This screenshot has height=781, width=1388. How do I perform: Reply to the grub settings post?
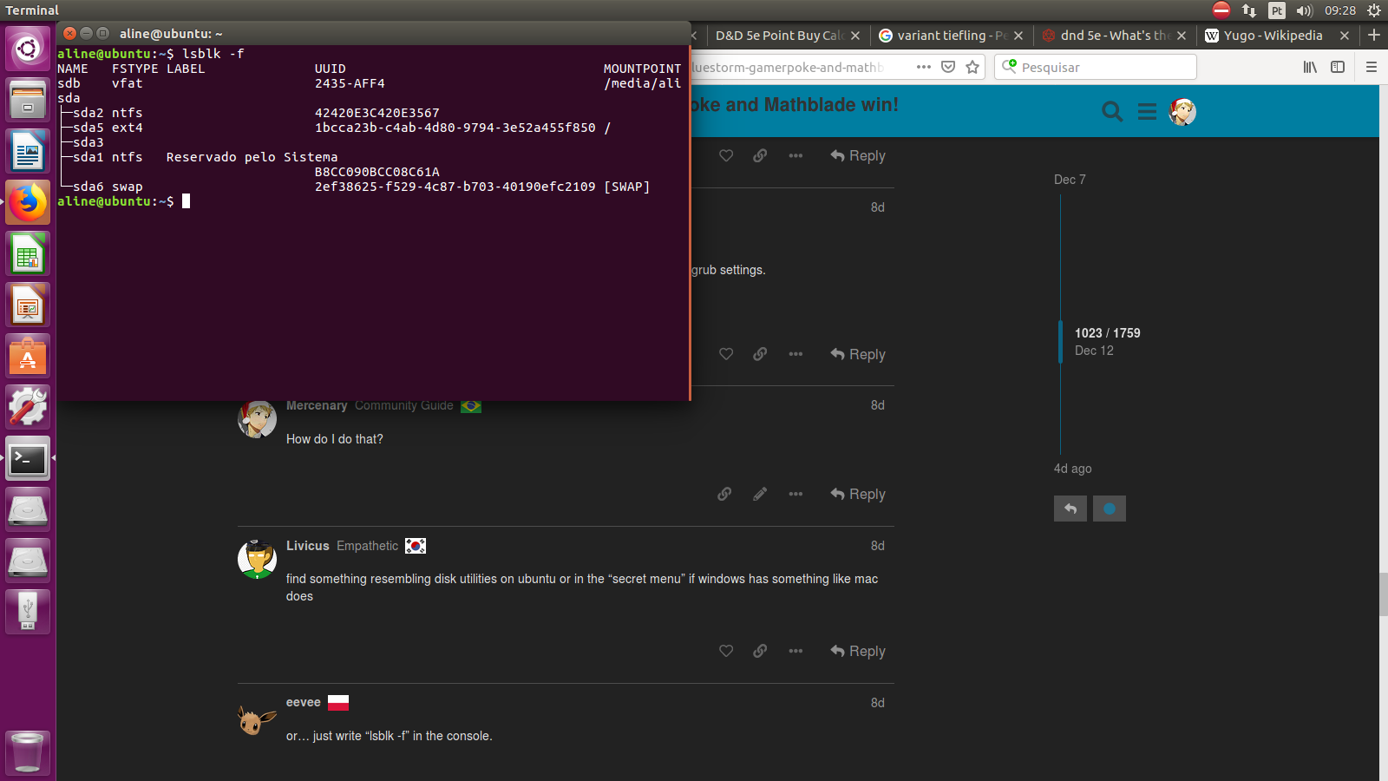pos(858,354)
